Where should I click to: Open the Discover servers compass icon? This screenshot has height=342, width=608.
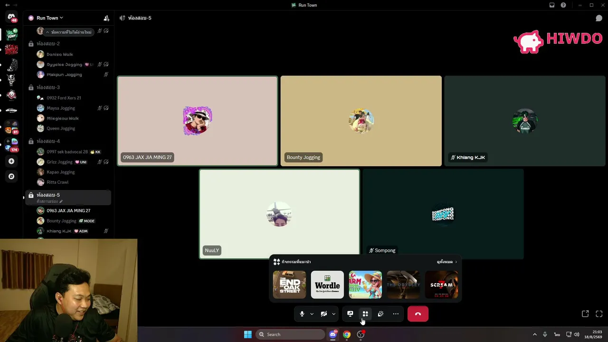pos(11,176)
